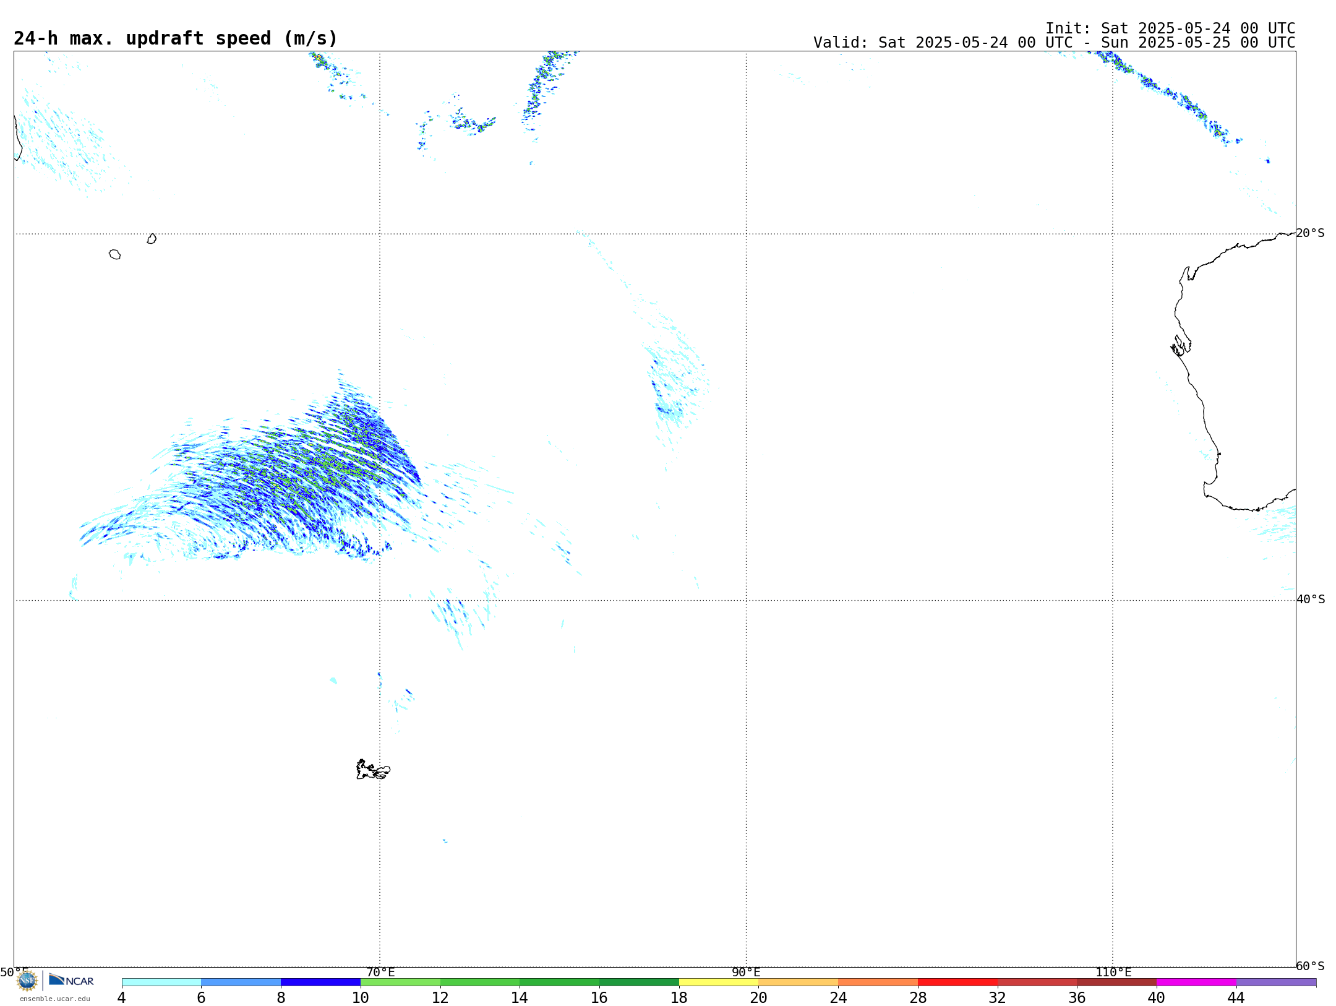The width and height of the screenshot is (1336, 1006).
Task: Click the colorbar tick label 20
Action: [x=759, y=998]
